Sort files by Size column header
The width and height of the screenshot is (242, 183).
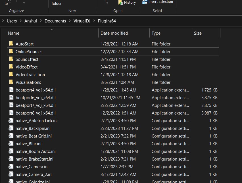[206, 33]
